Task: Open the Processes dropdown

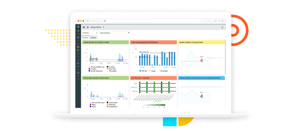Action: coord(90,33)
